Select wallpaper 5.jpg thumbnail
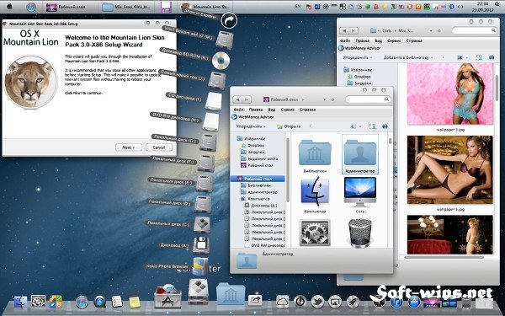This screenshot has width=505, height=316. click(450, 169)
